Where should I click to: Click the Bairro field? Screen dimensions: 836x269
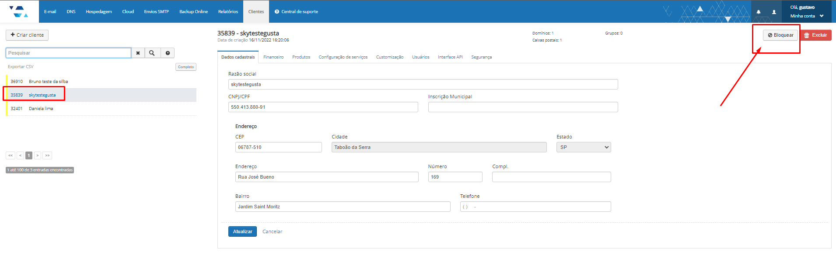[x=343, y=207]
